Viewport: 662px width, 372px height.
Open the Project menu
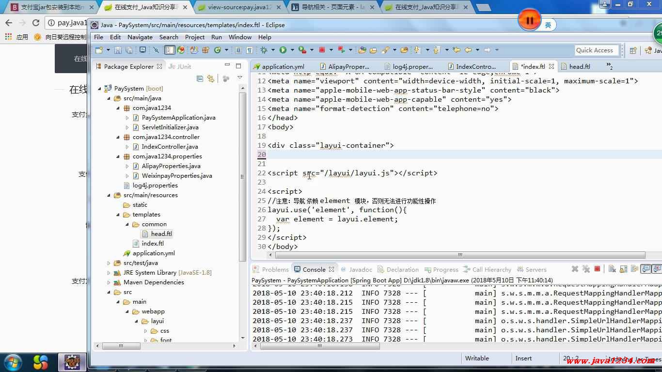pyautogui.click(x=195, y=37)
